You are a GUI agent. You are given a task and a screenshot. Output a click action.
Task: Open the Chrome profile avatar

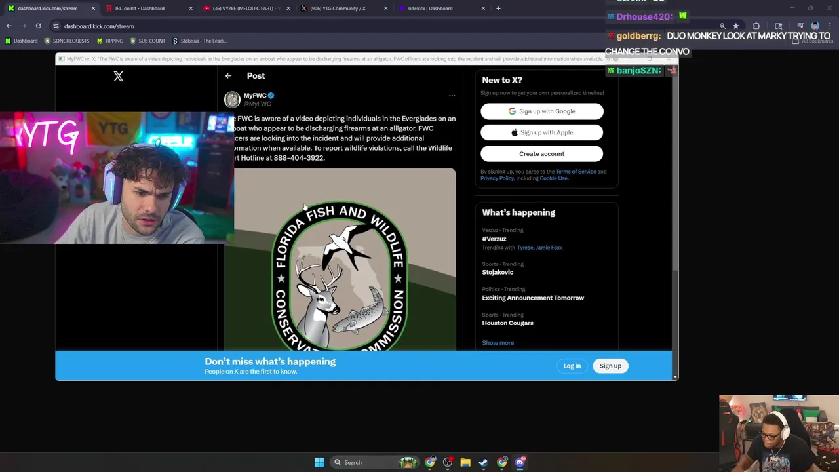pyautogui.click(x=815, y=26)
